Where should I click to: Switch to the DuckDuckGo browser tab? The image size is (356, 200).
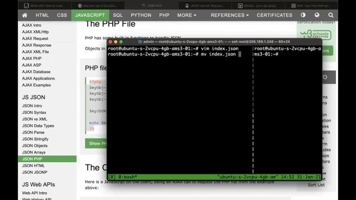pyautogui.click(x=98, y=6)
